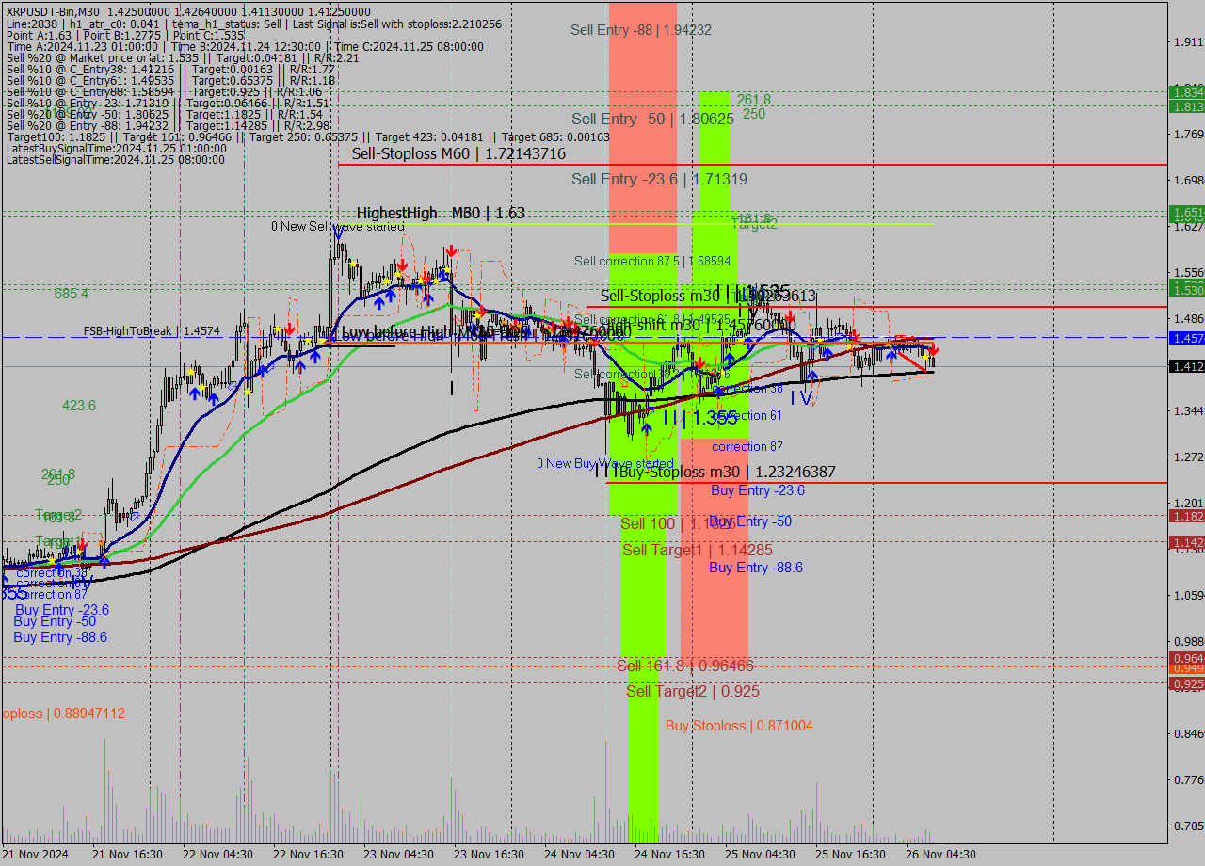Click "25 Nov 16:30" on the time axis
The image size is (1205, 866).
click(849, 855)
